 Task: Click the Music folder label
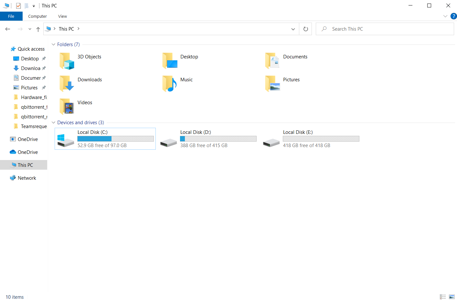coord(186,80)
